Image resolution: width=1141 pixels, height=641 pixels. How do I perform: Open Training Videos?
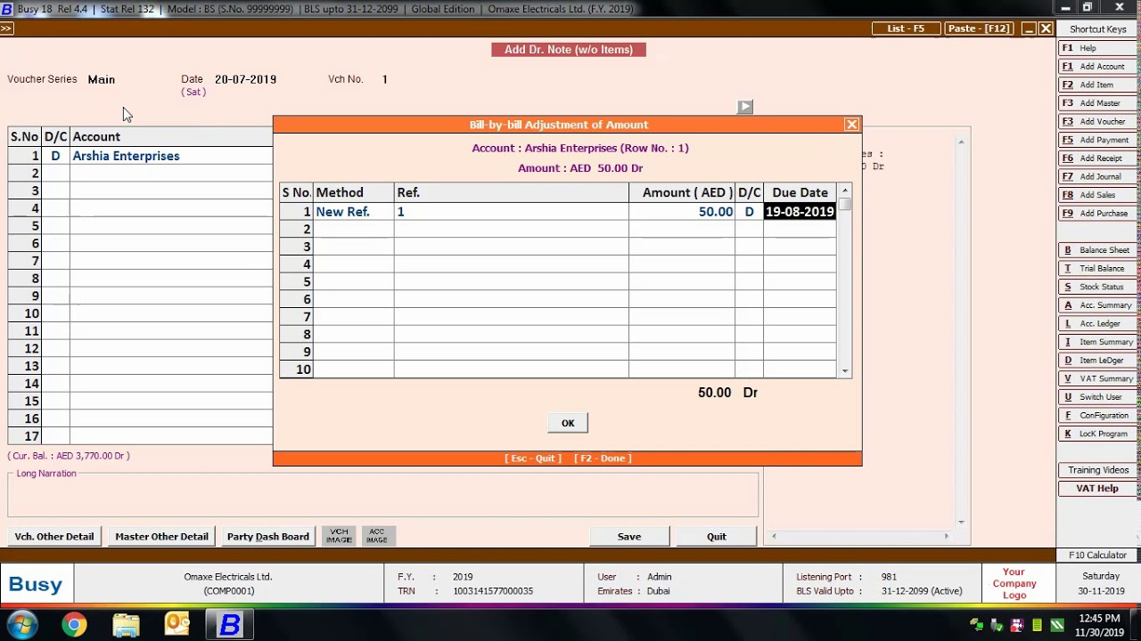(1097, 470)
